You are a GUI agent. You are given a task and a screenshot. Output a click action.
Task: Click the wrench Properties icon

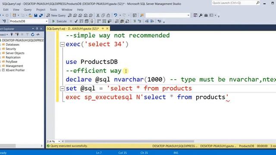[201, 15]
